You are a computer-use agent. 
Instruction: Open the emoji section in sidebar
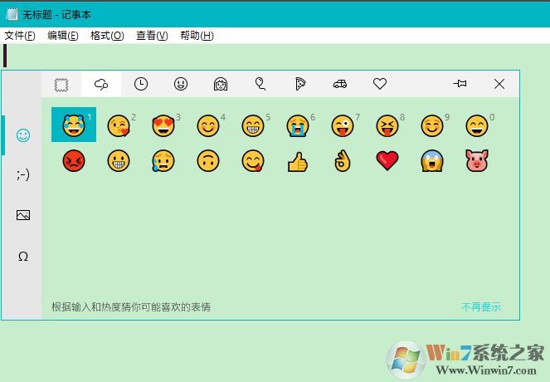(23, 135)
